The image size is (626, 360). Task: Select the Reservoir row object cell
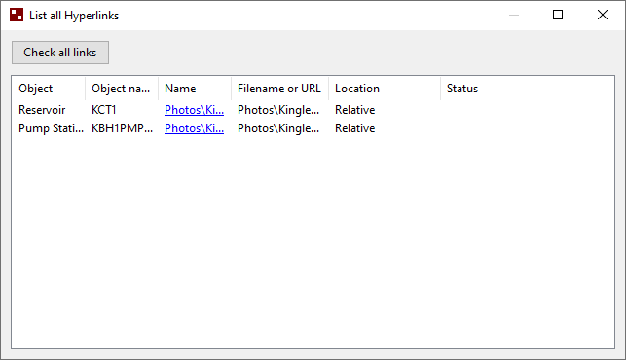42,110
